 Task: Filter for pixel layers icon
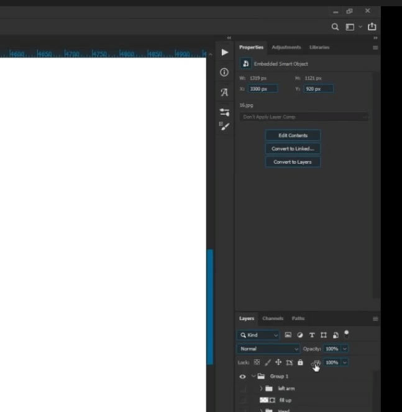tap(288, 335)
